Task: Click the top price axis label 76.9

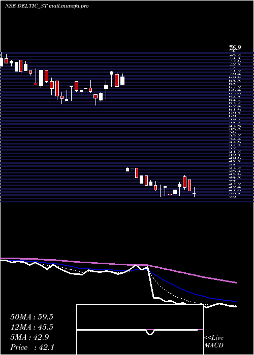Action: click(235, 48)
